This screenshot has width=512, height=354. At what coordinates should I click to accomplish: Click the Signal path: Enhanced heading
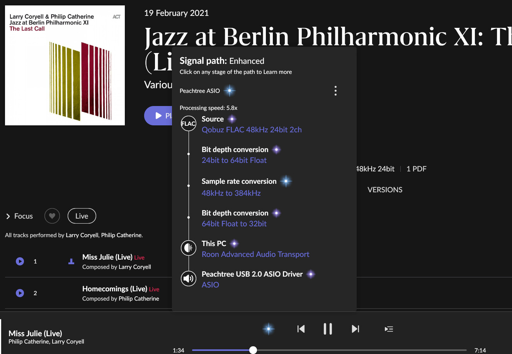coord(222,61)
